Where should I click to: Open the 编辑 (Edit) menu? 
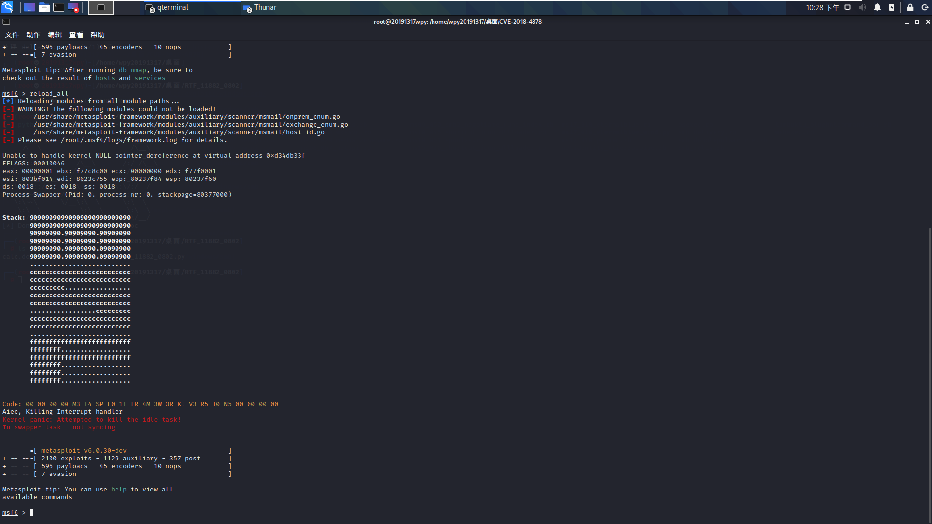(x=55, y=34)
